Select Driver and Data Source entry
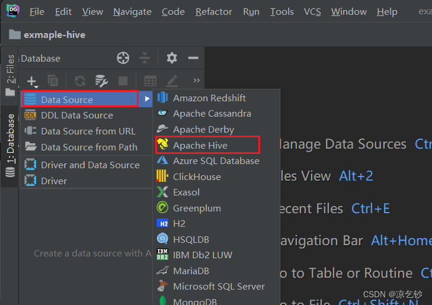 [x=87, y=165]
